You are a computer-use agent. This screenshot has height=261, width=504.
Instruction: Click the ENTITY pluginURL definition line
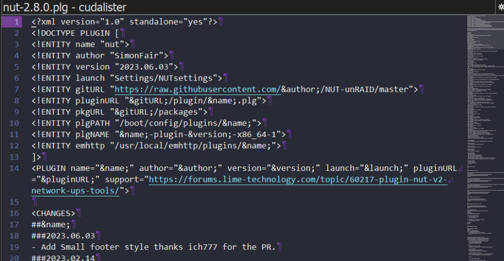[x=149, y=101]
